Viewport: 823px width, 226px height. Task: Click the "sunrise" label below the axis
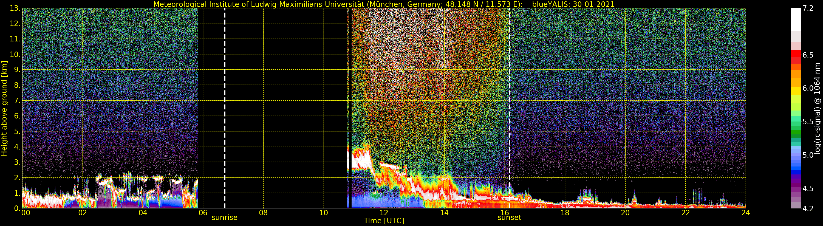[x=225, y=218]
